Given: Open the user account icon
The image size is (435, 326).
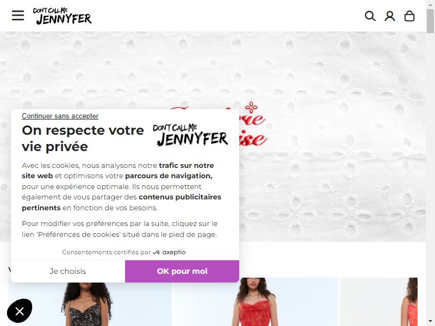Looking at the screenshot, I should [390, 16].
